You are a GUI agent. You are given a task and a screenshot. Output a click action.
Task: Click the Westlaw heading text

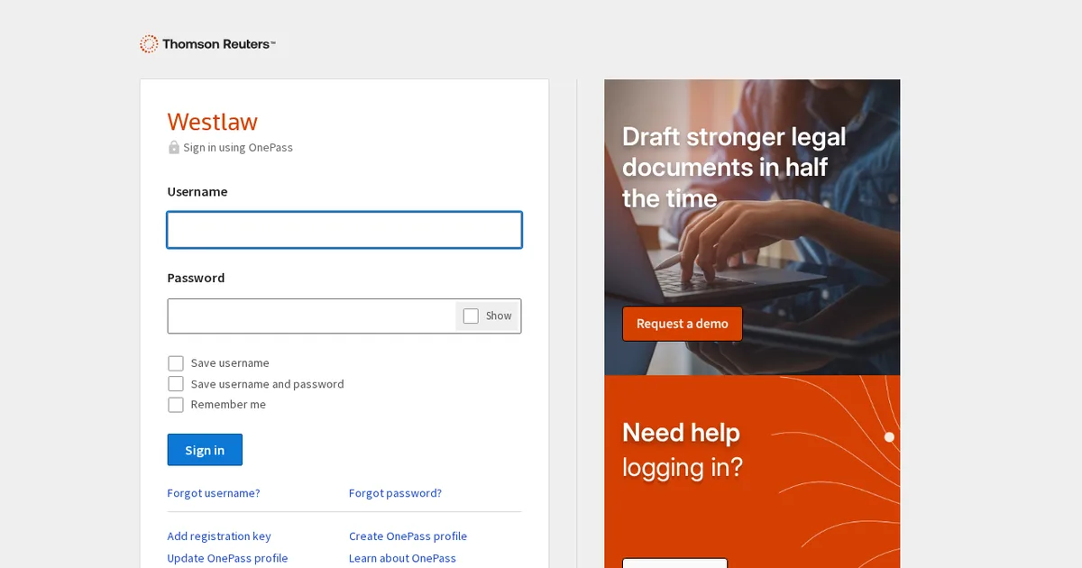click(213, 122)
